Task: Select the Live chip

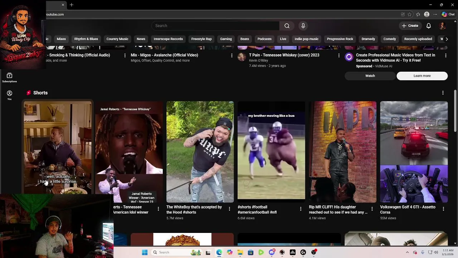Action: pyautogui.click(x=283, y=39)
